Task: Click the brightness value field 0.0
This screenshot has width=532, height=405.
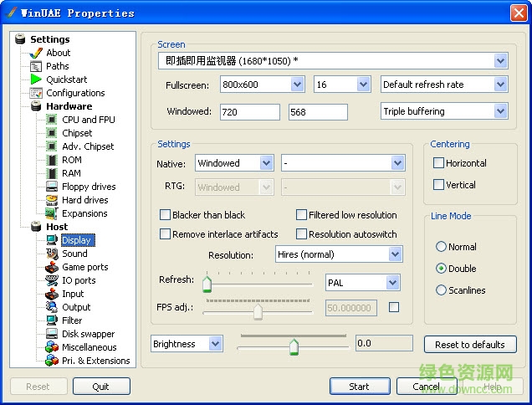Action: click(x=384, y=343)
